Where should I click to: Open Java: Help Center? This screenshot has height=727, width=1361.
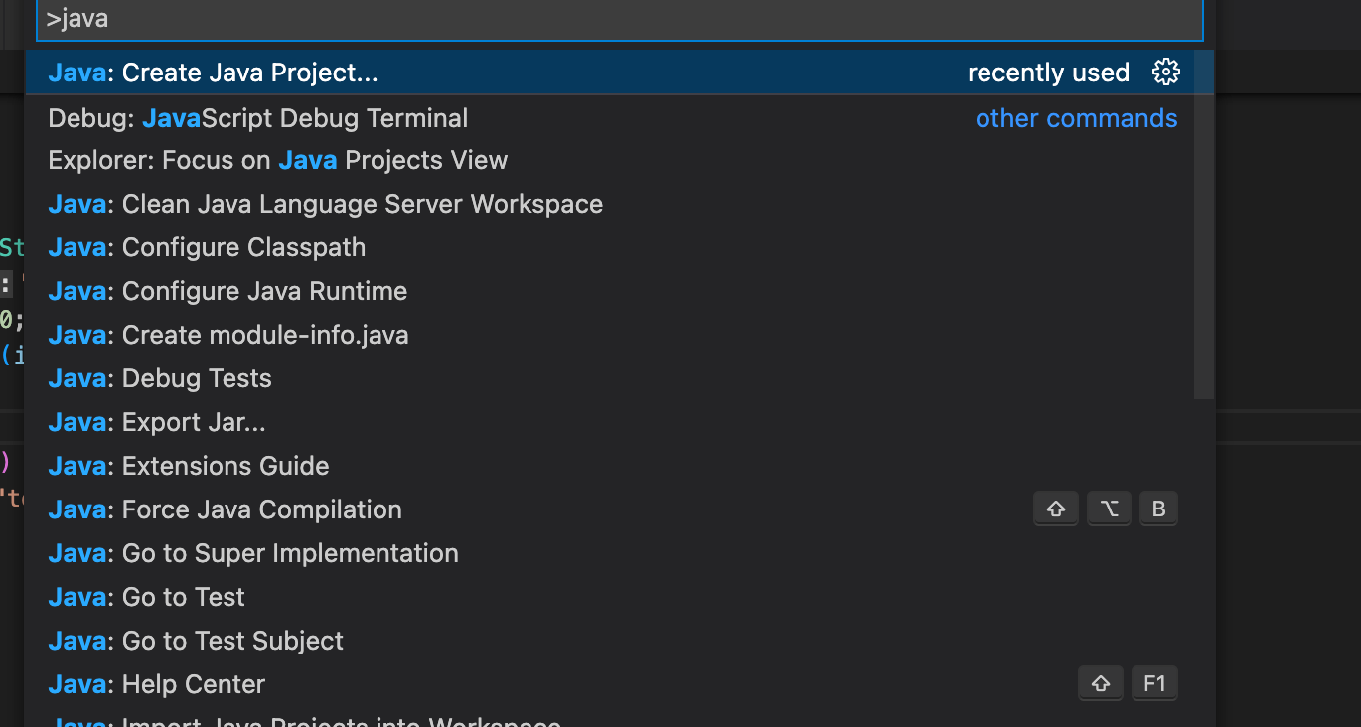point(157,684)
